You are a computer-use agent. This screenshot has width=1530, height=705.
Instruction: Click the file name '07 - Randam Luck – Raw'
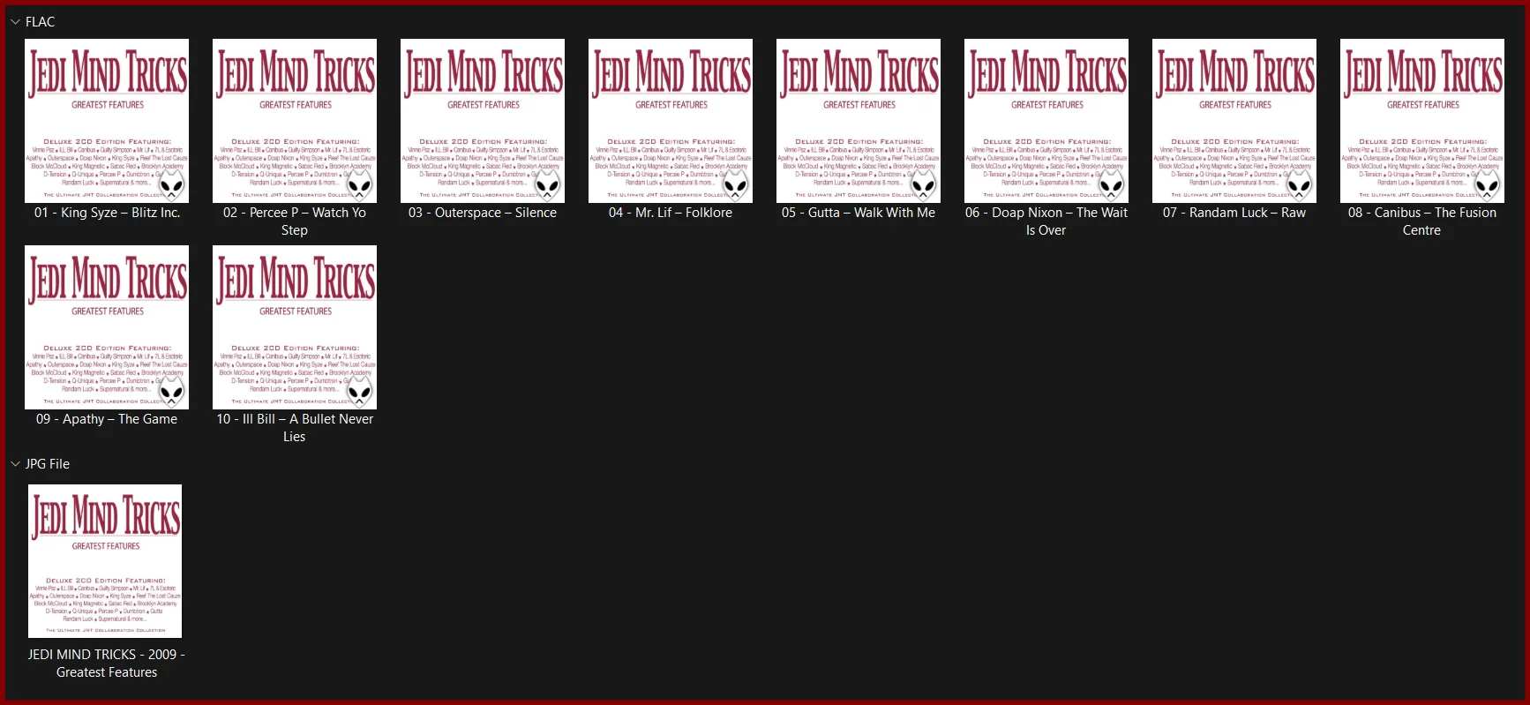(x=1234, y=213)
